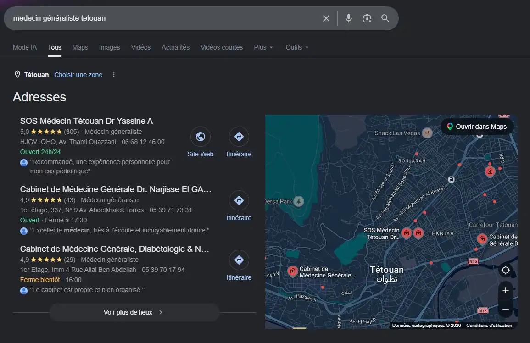Click the BOUJARAH district label on the map
This screenshot has height=343, width=530.
(412, 161)
